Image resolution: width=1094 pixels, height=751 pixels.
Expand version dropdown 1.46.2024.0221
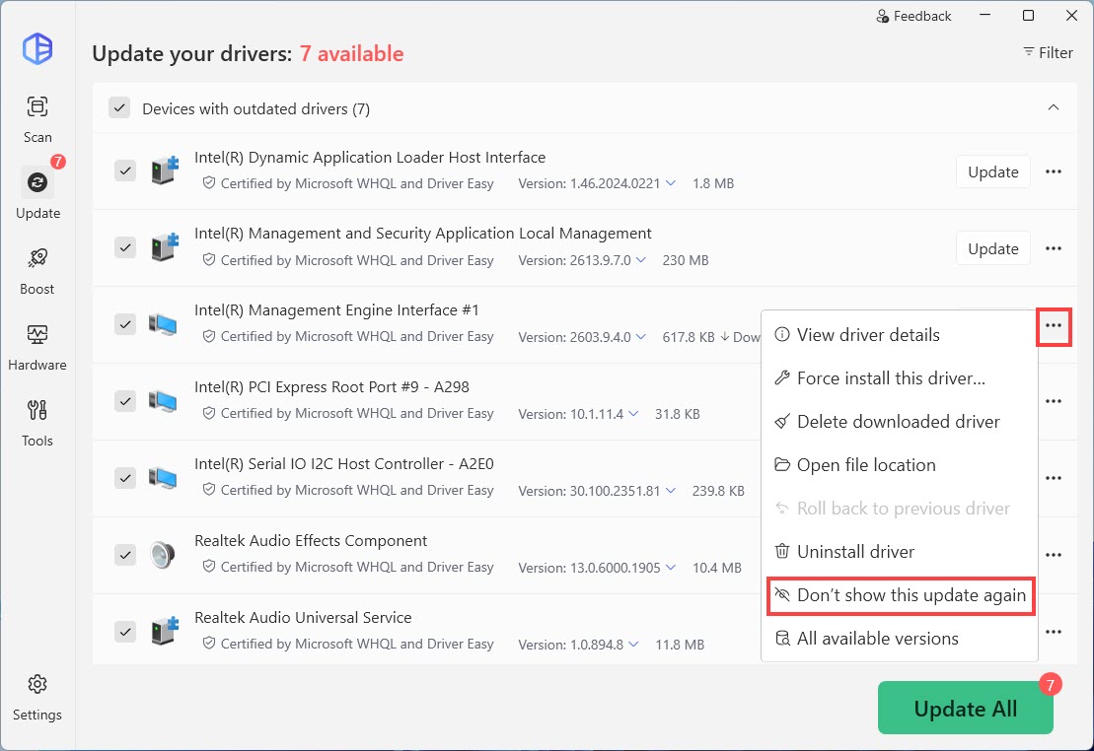[671, 182]
